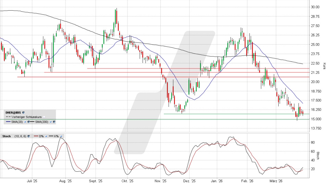This screenshot has width=329, height=185.
Task: Select the (10, 6, 6) stochastic parameters
Action: pyautogui.click(x=20, y=136)
